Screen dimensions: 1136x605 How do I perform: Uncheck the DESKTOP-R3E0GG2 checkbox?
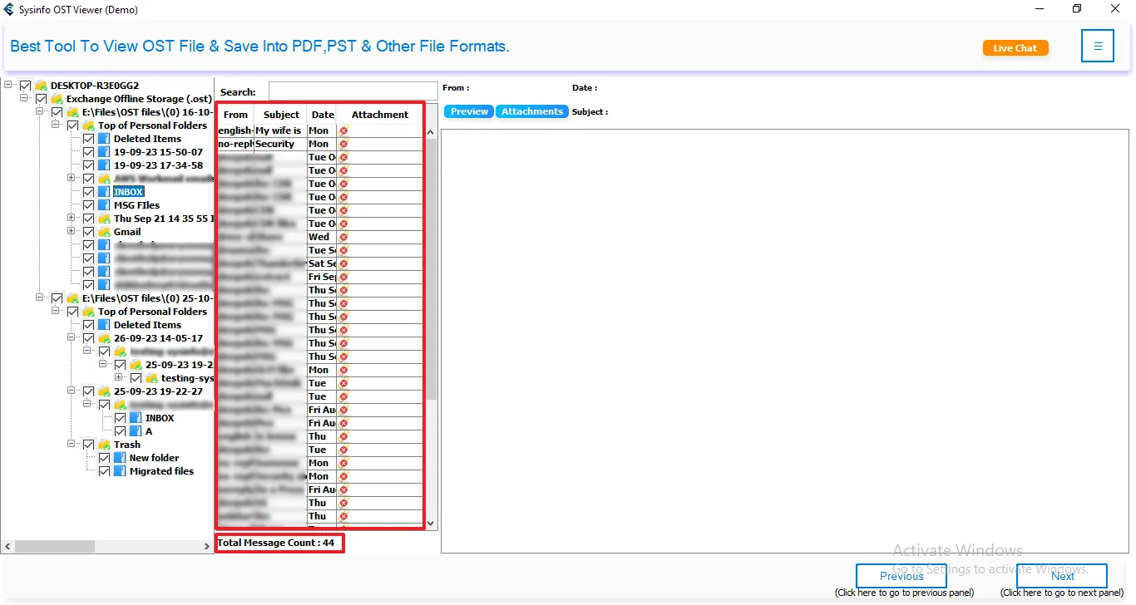tap(25, 86)
